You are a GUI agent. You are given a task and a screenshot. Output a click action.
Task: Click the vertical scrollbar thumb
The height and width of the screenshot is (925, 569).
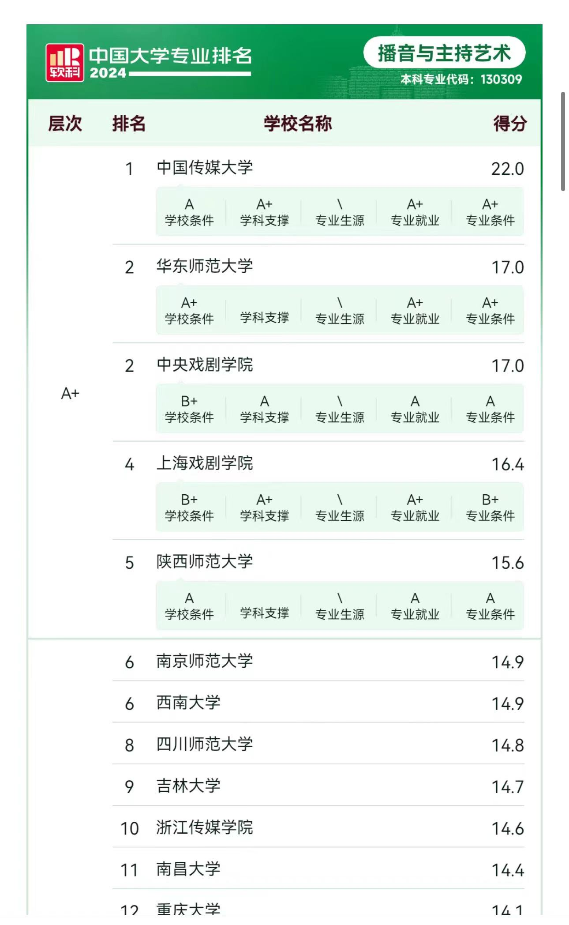pos(563,141)
